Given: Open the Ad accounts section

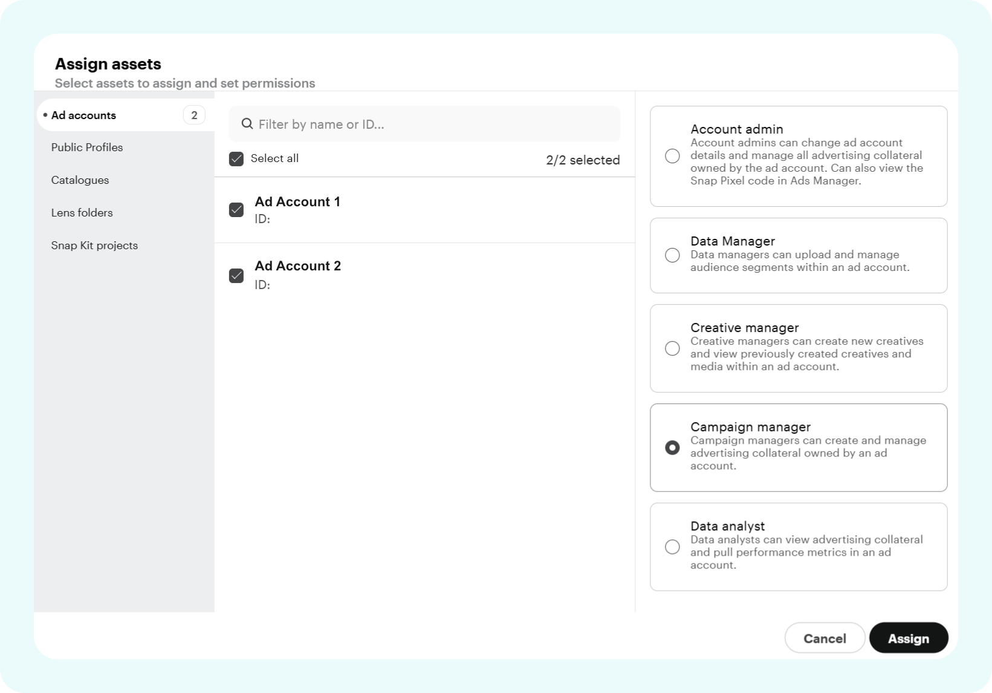Looking at the screenshot, I should coord(83,115).
